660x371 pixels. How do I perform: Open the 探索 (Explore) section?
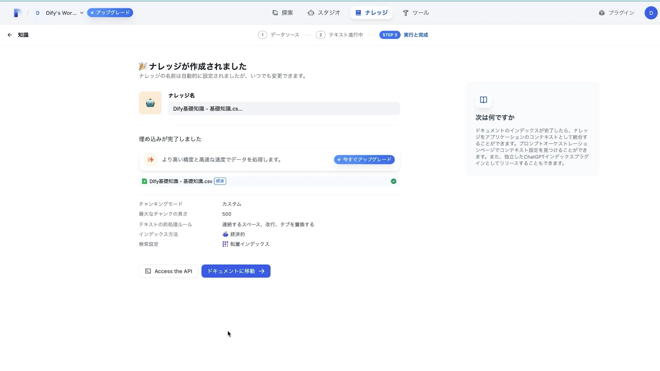[x=283, y=13]
